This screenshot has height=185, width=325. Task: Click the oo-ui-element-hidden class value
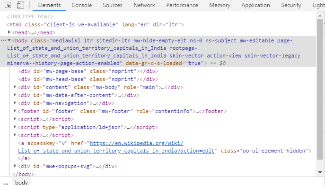coord(274,151)
